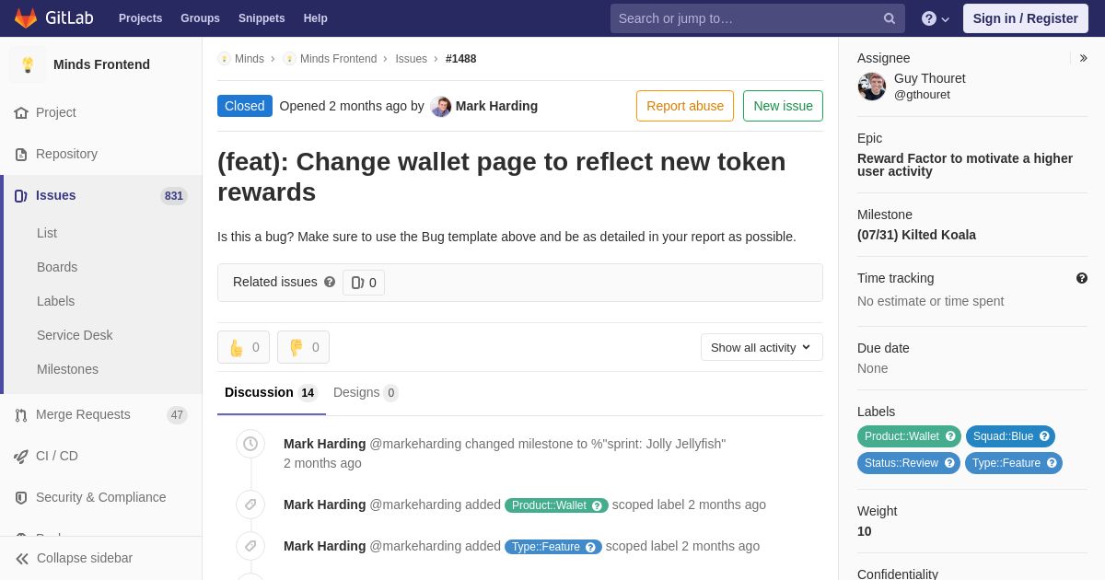This screenshot has width=1105, height=580.
Task: Open Security & Compliance shield icon
Action: (20, 498)
